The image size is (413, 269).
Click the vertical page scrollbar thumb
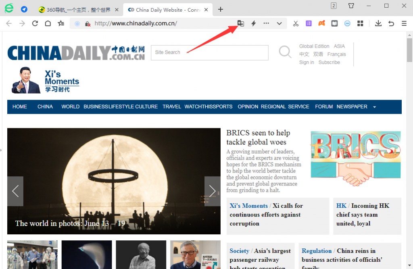click(409, 50)
